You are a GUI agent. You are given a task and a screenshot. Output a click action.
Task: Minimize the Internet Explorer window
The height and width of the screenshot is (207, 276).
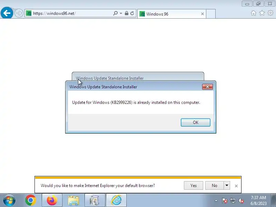(247, 4)
